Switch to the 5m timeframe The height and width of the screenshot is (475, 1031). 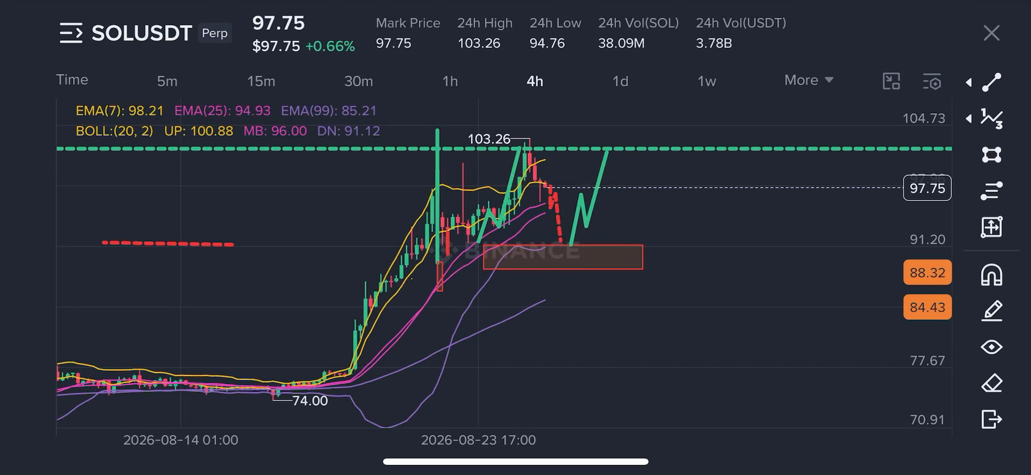click(167, 81)
